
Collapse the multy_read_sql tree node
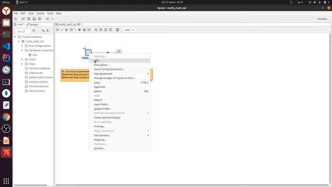tap(19, 42)
